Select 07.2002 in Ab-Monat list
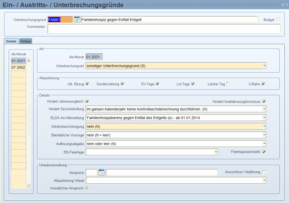 tap(18, 67)
